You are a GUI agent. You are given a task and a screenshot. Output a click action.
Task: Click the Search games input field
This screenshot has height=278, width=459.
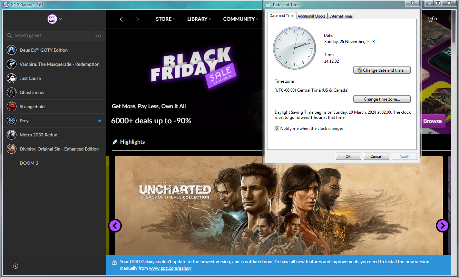[52, 35]
